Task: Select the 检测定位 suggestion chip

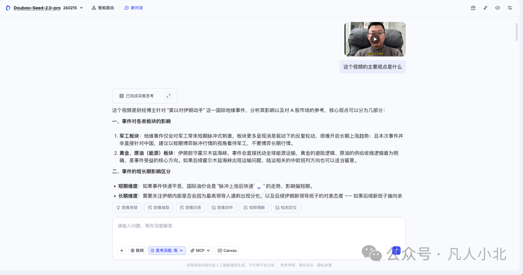Action: 286,207
